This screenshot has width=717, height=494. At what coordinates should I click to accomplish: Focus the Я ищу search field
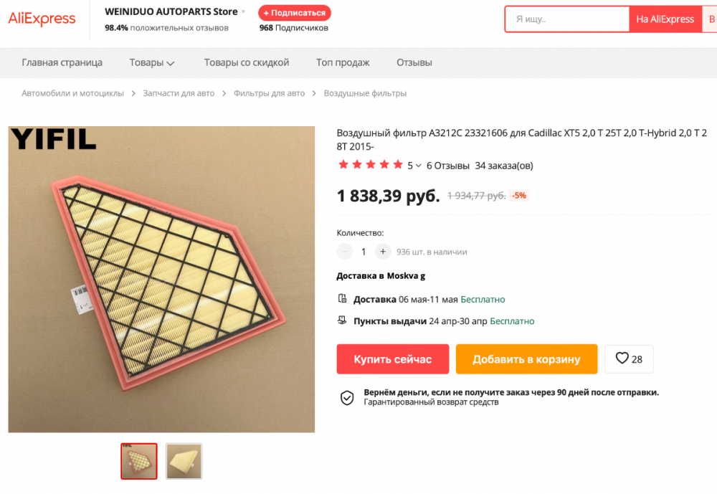566,19
